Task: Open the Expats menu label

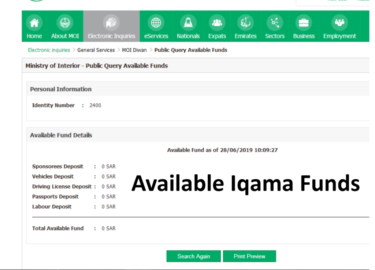Action: (x=217, y=36)
